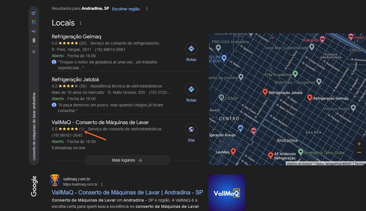Open Google Lens image search icon
Image resolution: width=366 pixels, height=211 pixels.
(x=34, y=22)
